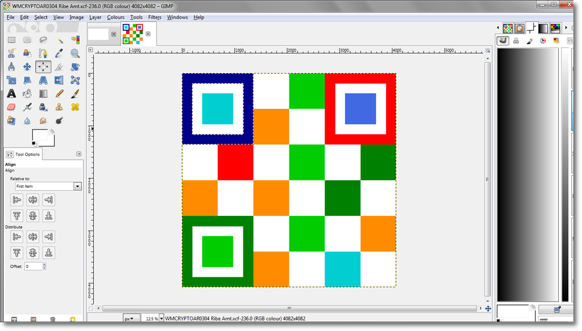The width and height of the screenshot is (582, 331).
Task: Reset colours to default black and white
Action: (34, 144)
